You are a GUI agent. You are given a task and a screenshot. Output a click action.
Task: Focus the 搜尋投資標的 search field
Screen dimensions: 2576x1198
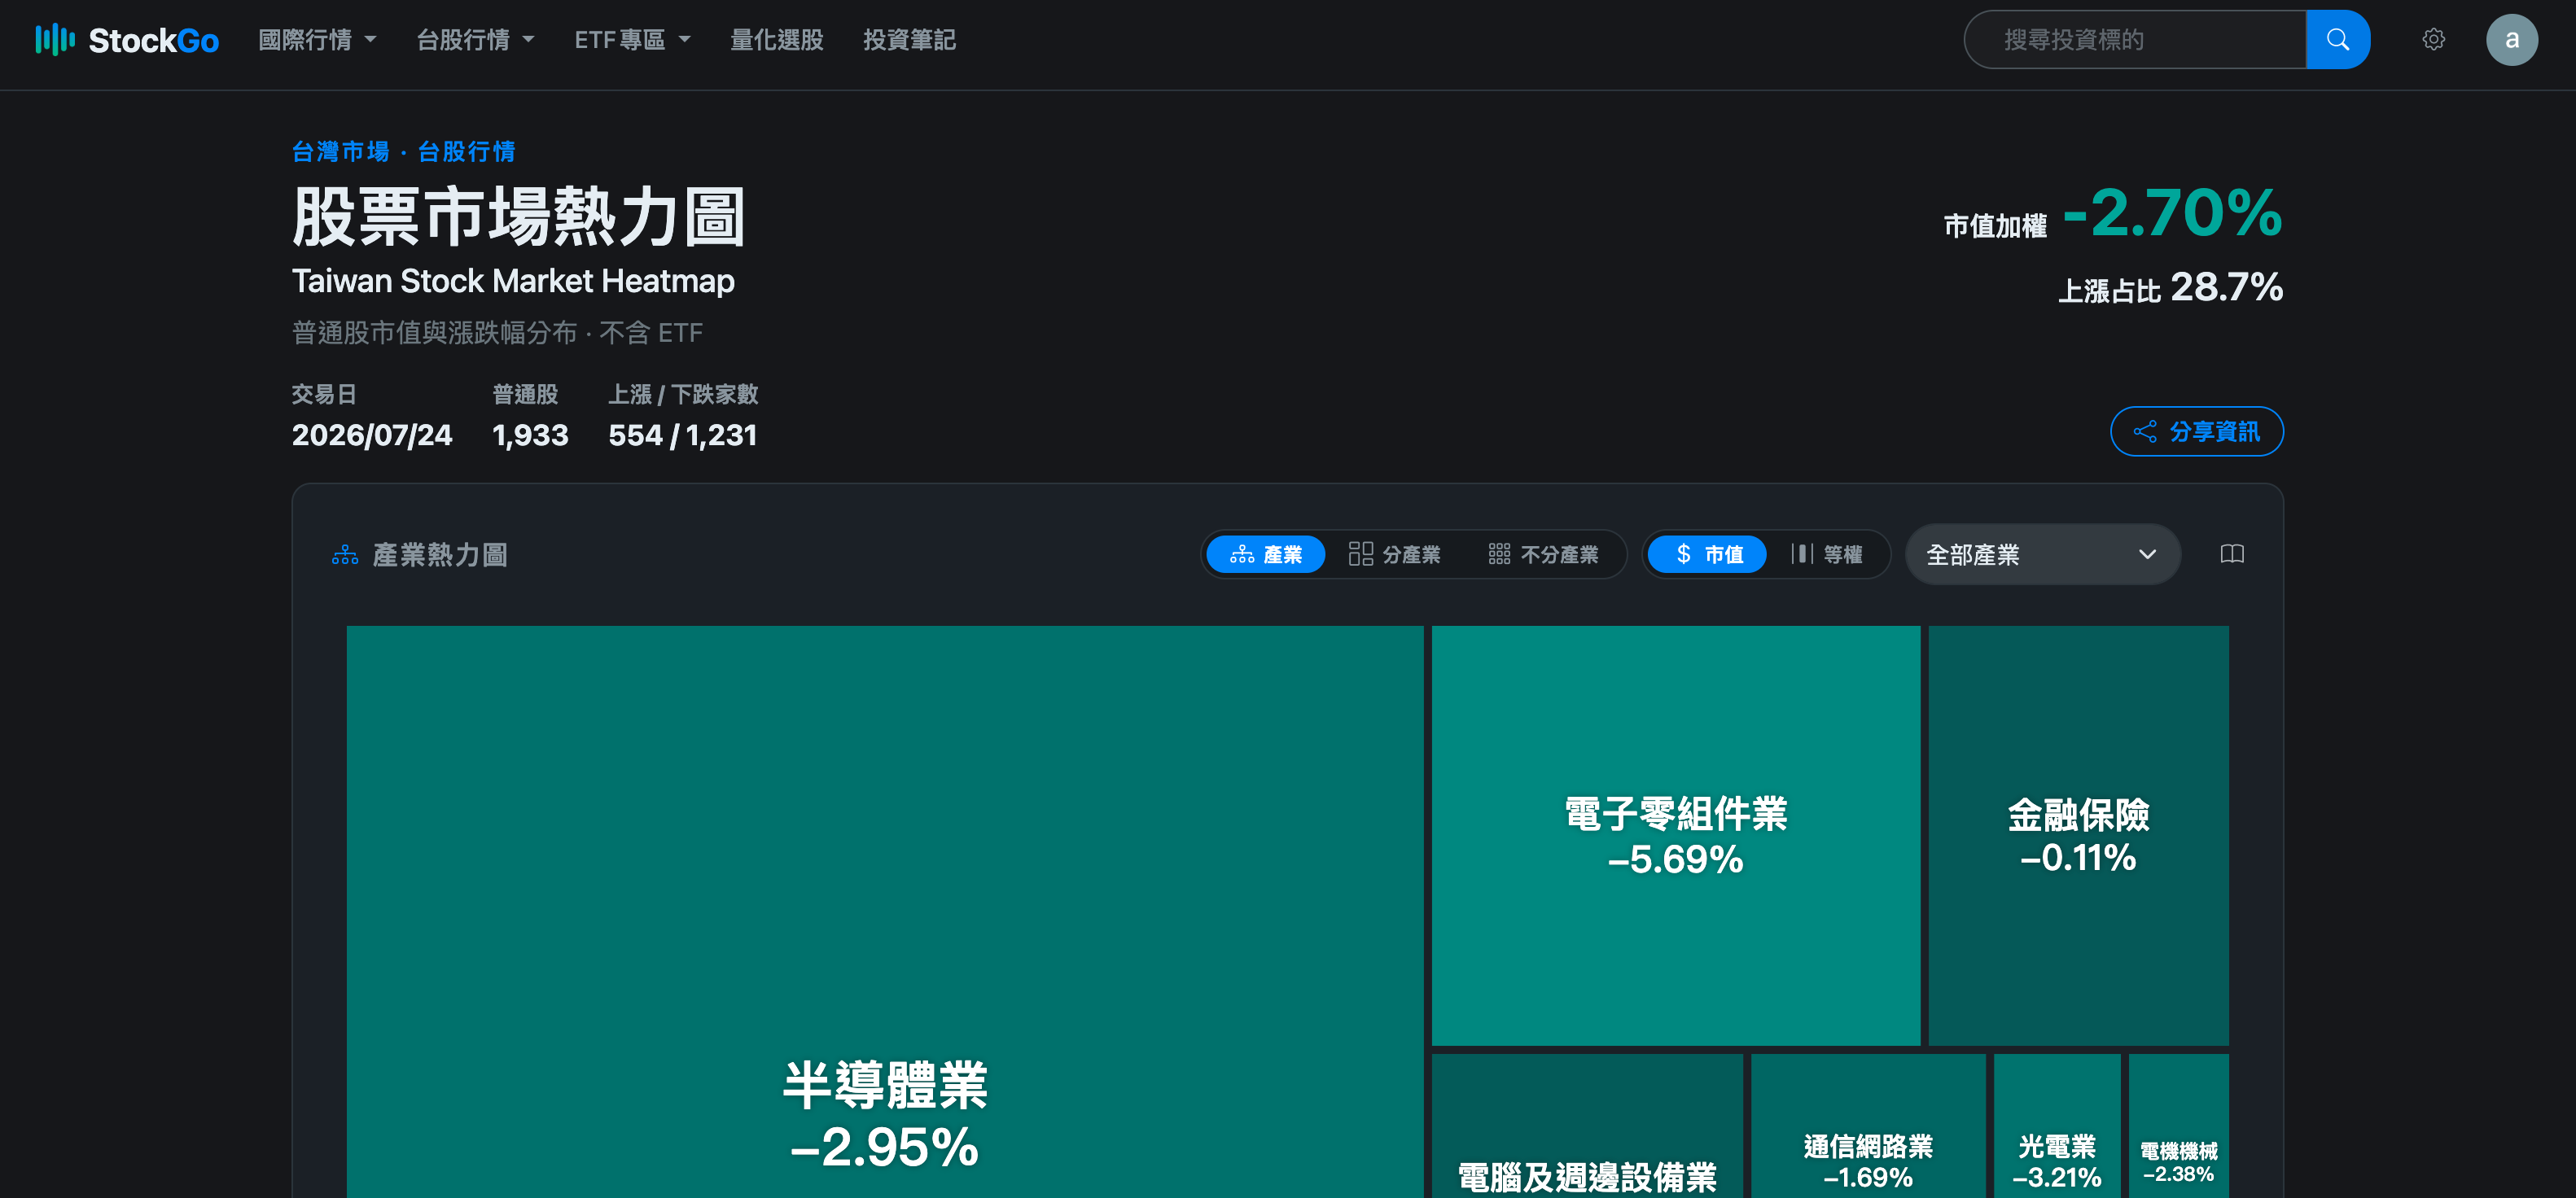2135,40
